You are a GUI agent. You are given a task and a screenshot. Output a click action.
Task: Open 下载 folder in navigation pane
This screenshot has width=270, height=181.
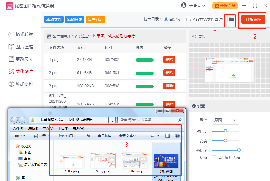click(25, 152)
